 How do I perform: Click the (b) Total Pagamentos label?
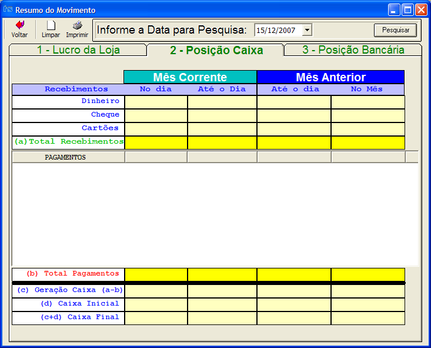coord(73,274)
